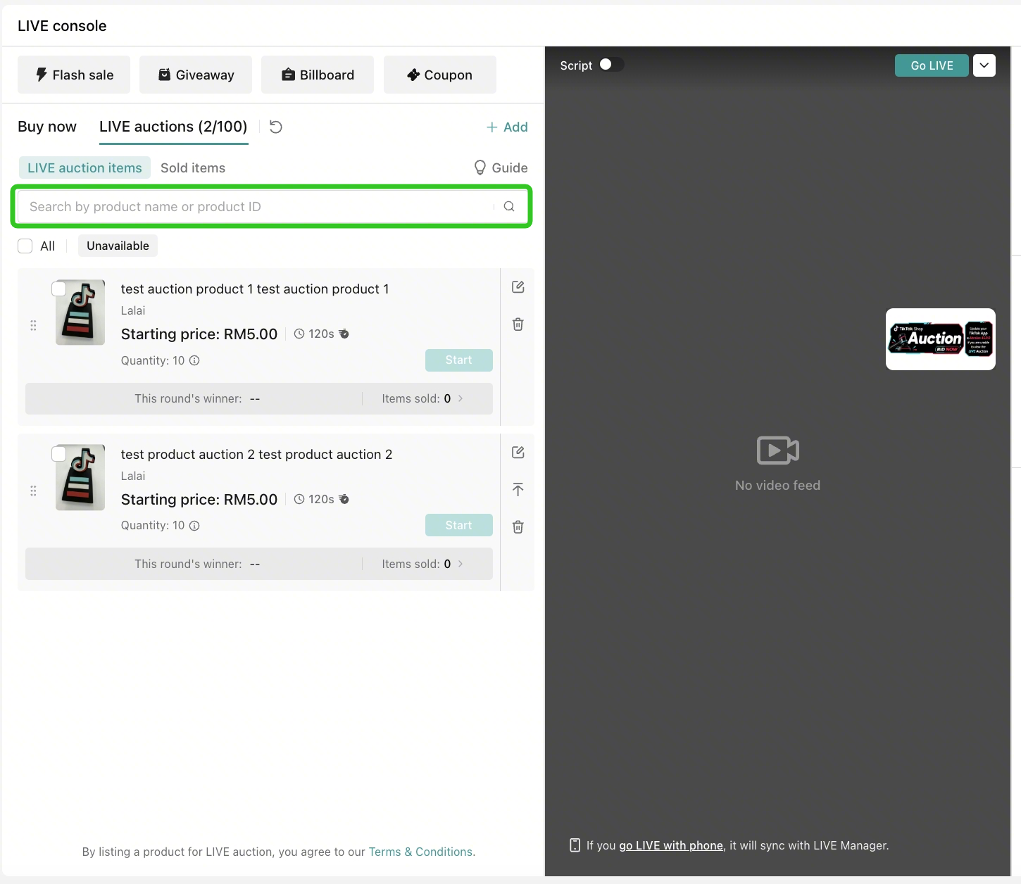Click the refresh icon beside LIVE auctions
Screen dimensions: 1021x884
click(x=276, y=127)
